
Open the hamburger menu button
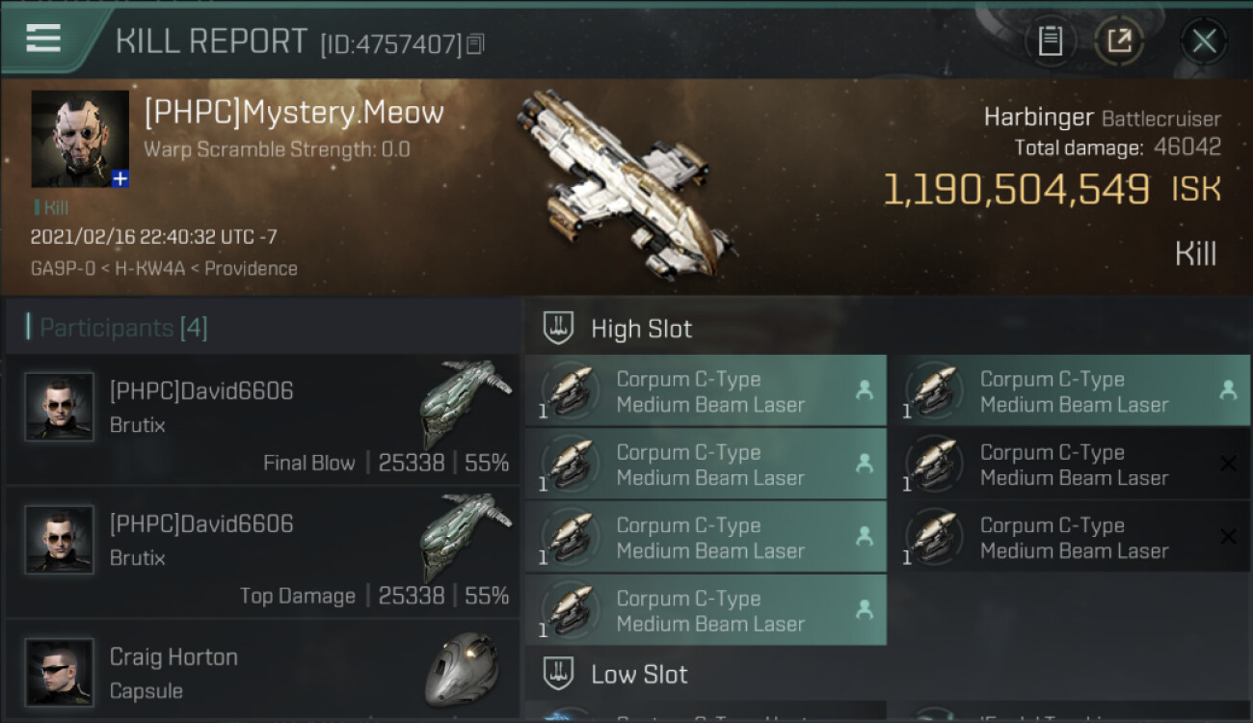click(x=43, y=39)
